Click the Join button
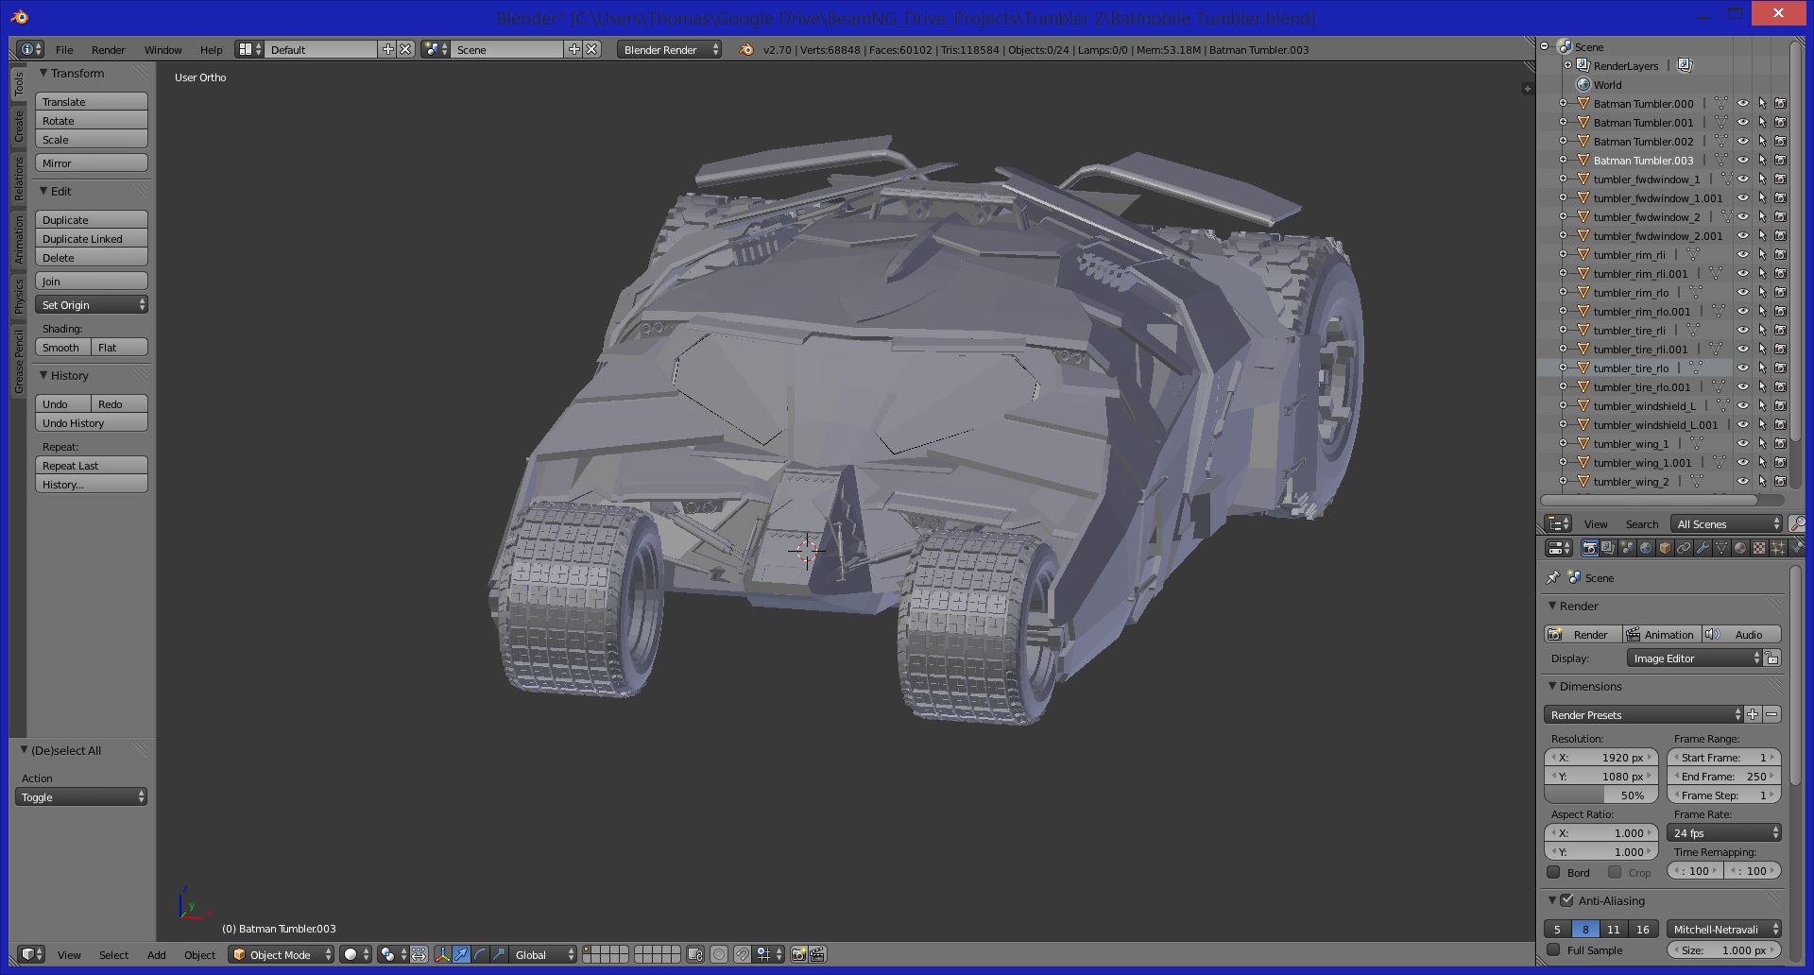The height and width of the screenshot is (975, 1814). (92, 281)
